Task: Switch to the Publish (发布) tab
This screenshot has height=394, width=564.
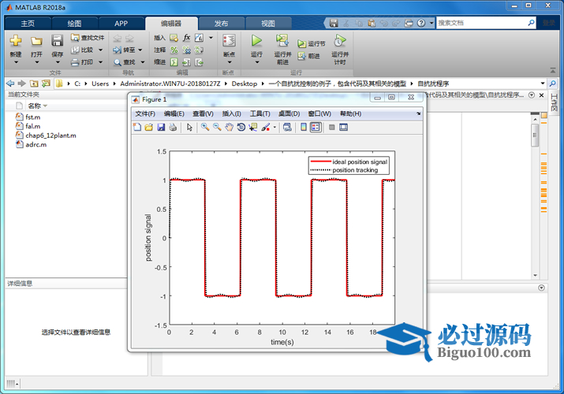Action: pos(221,24)
